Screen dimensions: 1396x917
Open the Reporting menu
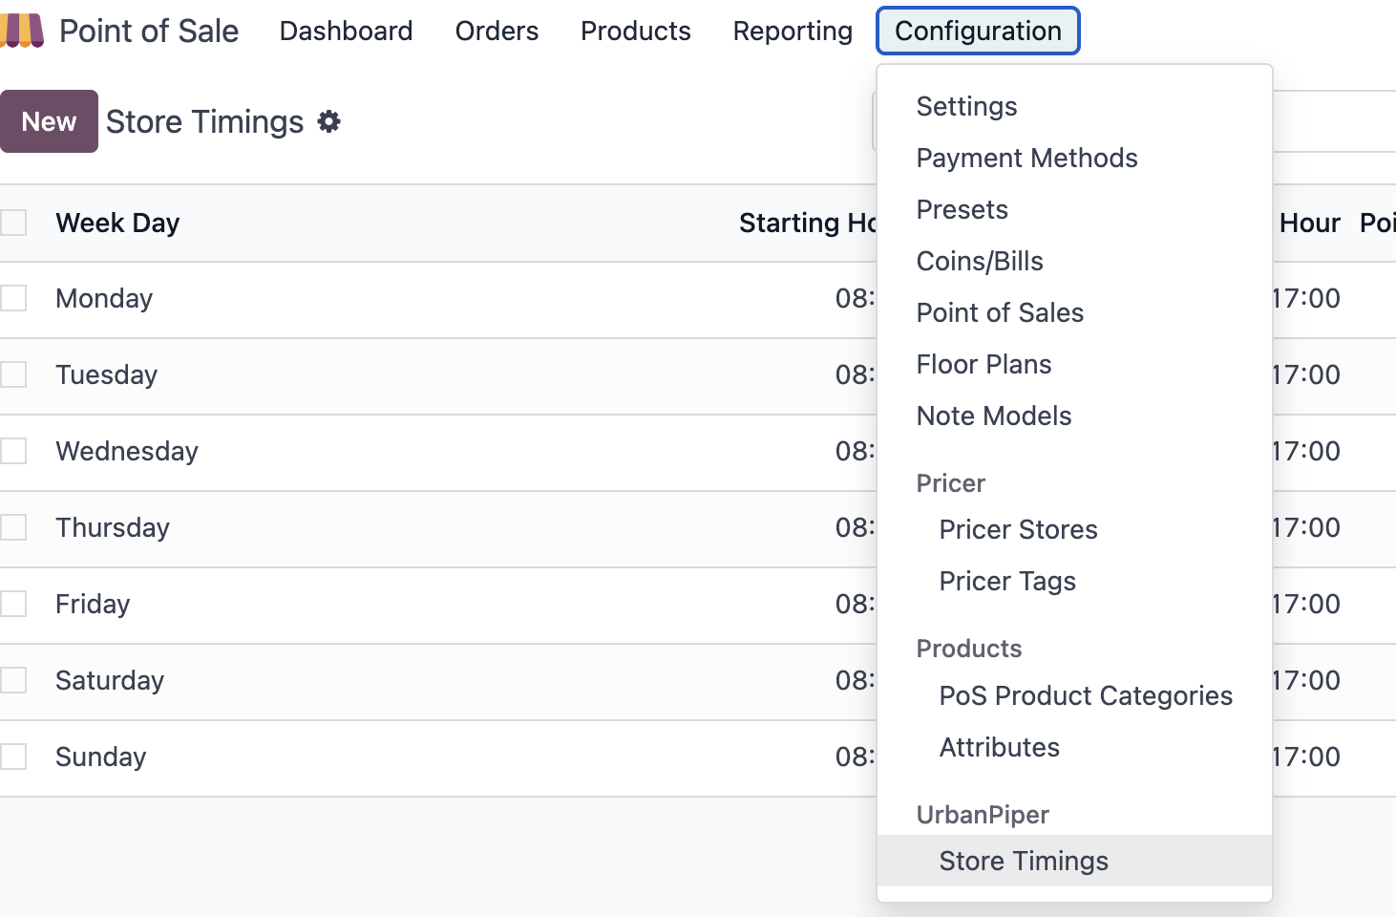coord(793,31)
